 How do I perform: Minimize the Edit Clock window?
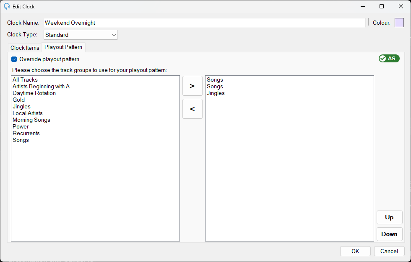(363, 6)
